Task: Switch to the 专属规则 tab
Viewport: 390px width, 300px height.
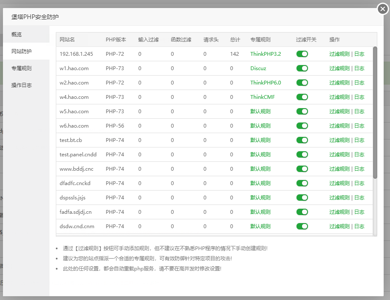Action: (x=22, y=68)
